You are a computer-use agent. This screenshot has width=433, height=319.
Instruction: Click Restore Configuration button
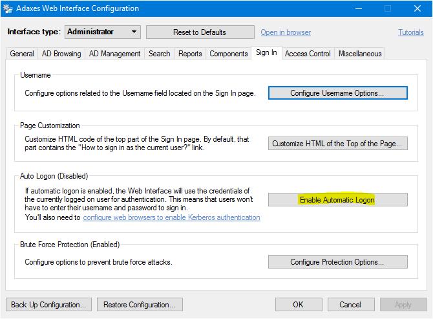pos(140,305)
